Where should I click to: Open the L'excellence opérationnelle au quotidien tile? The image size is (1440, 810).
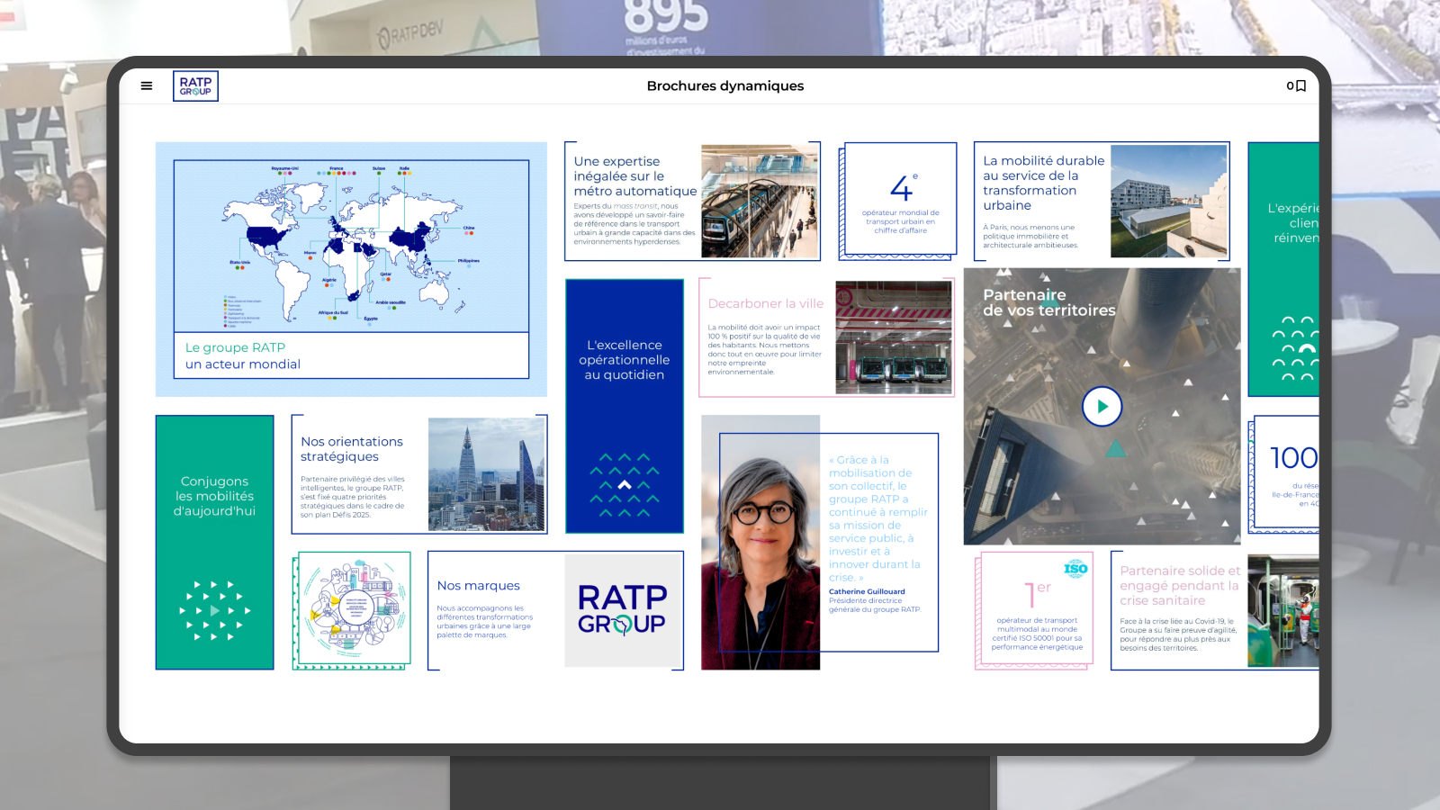[625, 406]
